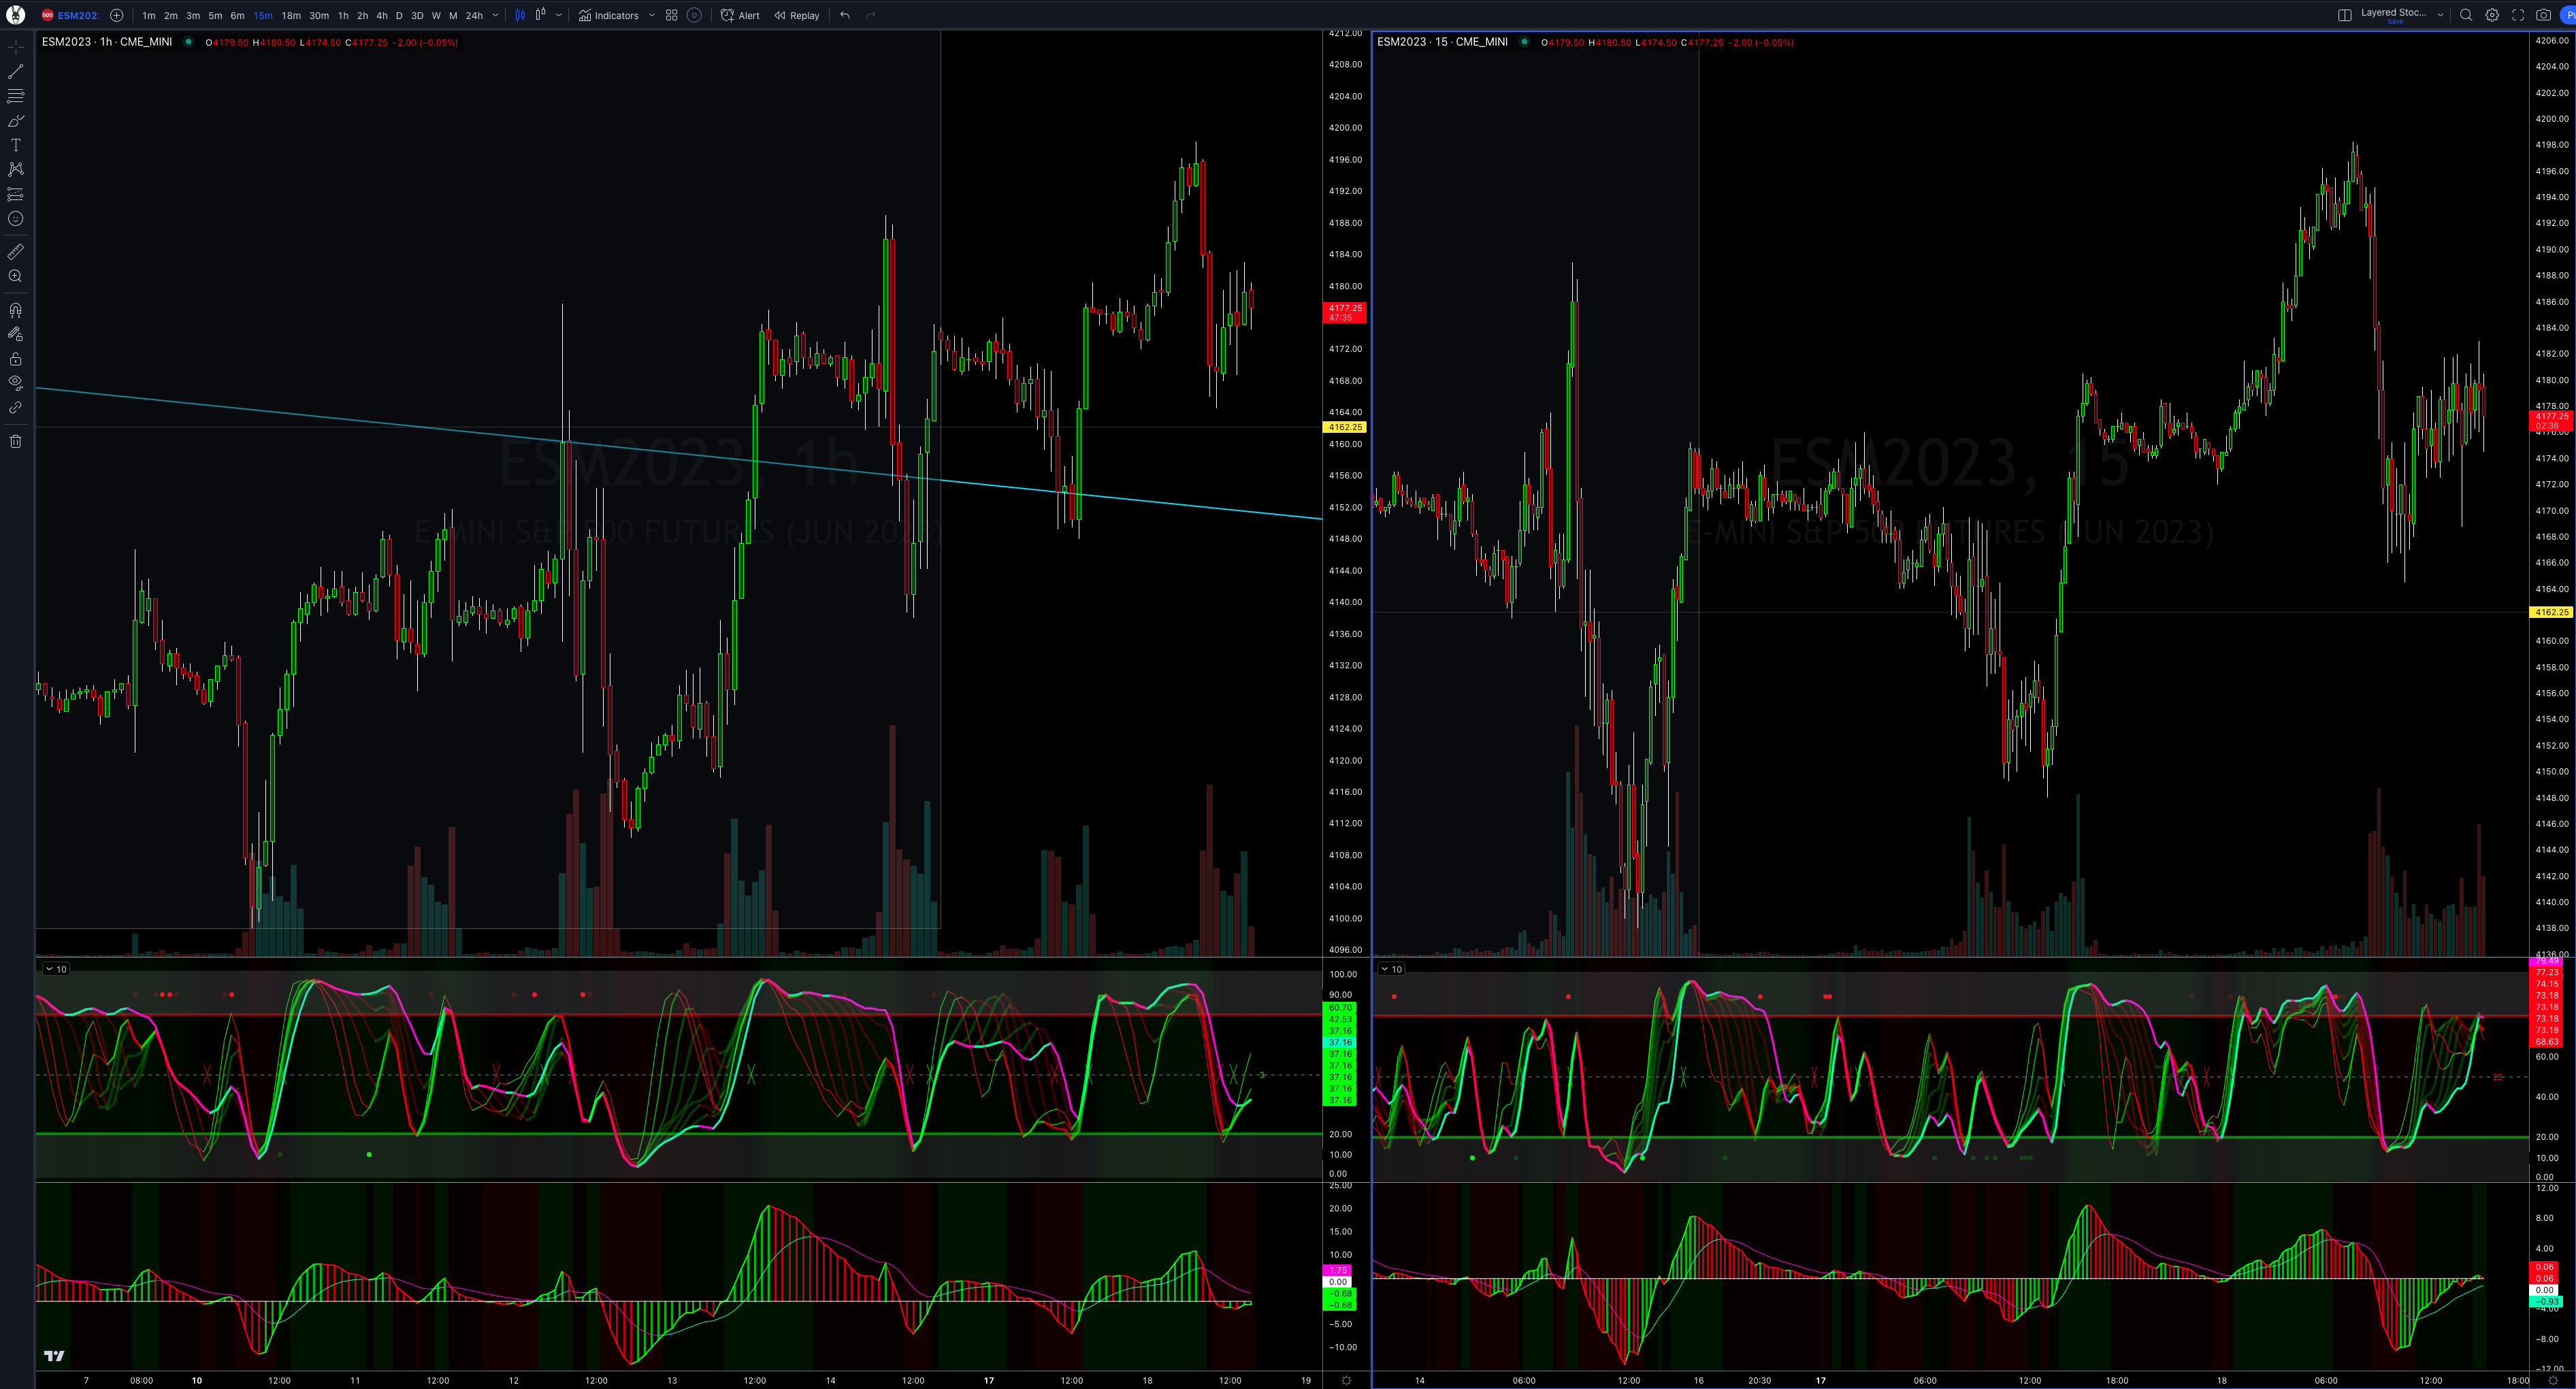
Task: Toggle hide all drawings eye icon
Action: coord(15,382)
